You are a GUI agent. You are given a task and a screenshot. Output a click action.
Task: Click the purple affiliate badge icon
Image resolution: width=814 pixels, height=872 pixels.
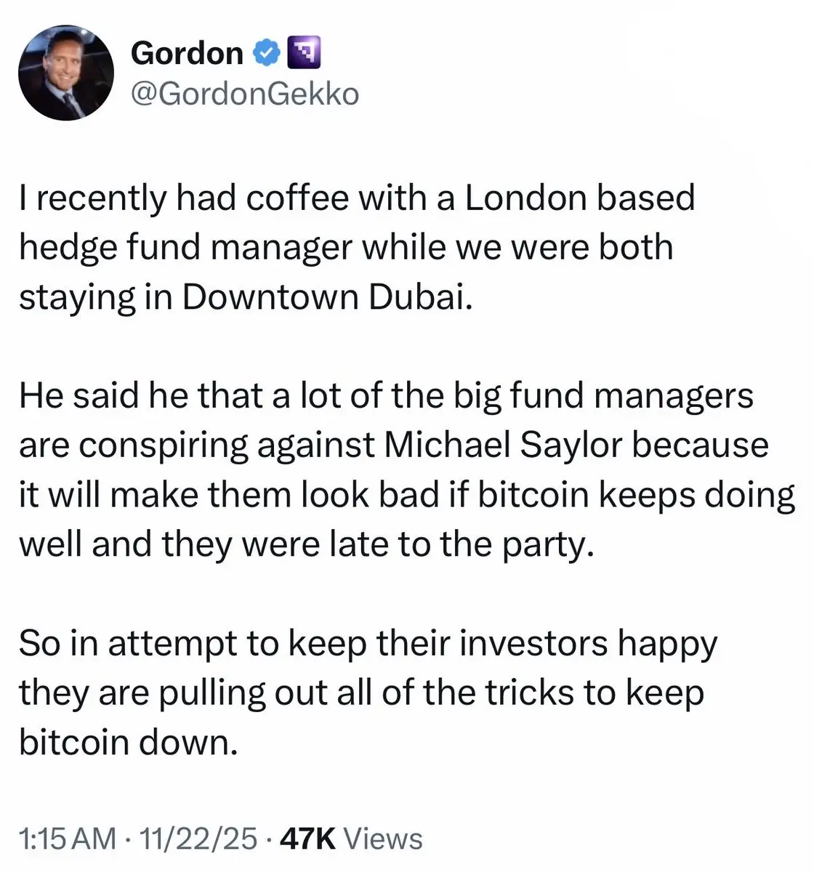(302, 53)
